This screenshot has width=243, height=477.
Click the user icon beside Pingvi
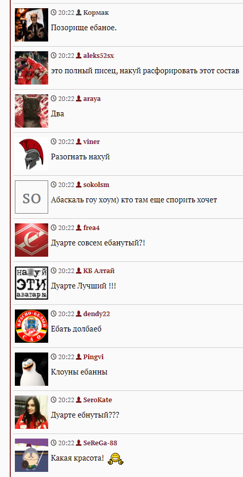click(x=79, y=357)
